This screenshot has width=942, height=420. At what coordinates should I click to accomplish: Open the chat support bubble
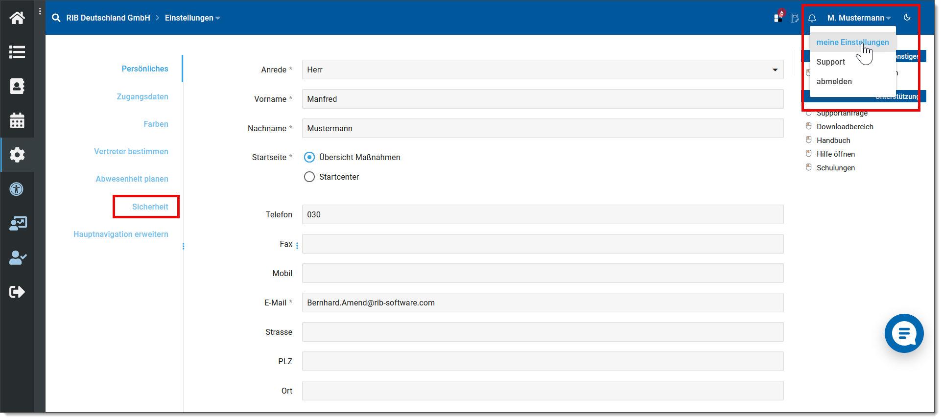(903, 333)
